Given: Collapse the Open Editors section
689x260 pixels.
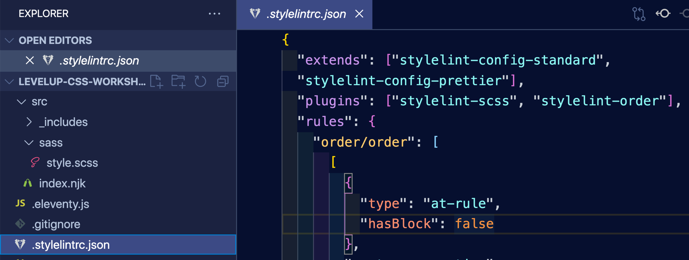Looking at the screenshot, I should 9,41.
